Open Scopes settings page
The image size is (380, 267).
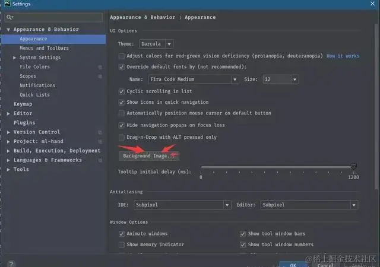pyautogui.click(x=28, y=77)
